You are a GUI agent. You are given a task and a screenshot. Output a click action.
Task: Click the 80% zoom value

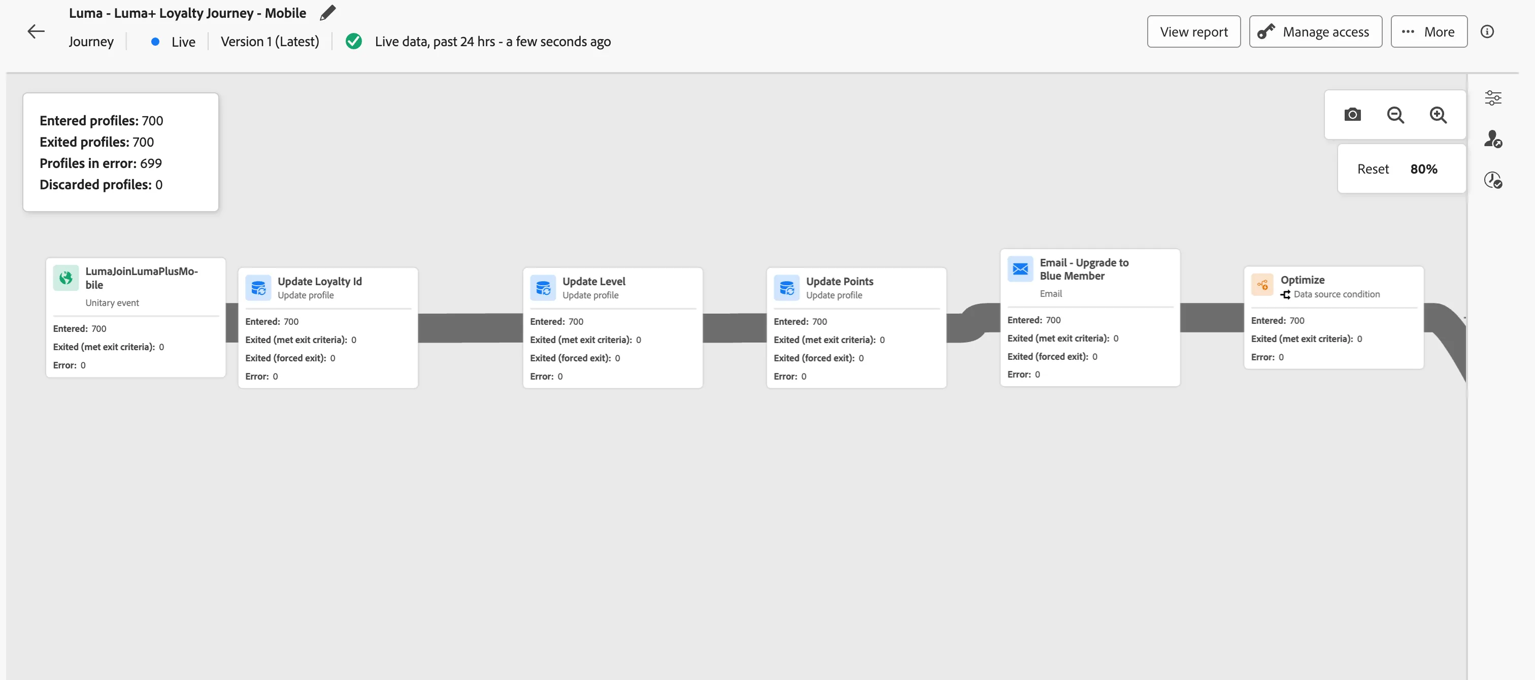(x=1423, y=169)
